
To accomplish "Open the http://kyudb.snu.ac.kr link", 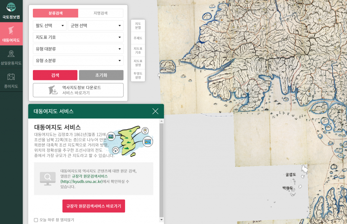I will pyautogui.click(x=82, y=182).
